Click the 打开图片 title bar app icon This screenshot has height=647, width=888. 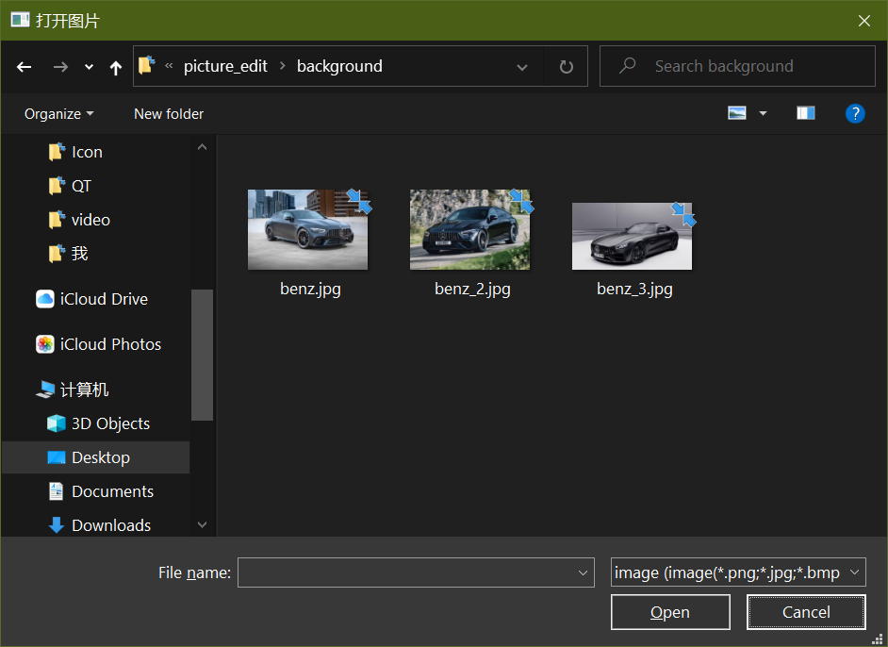click(20, 20)
